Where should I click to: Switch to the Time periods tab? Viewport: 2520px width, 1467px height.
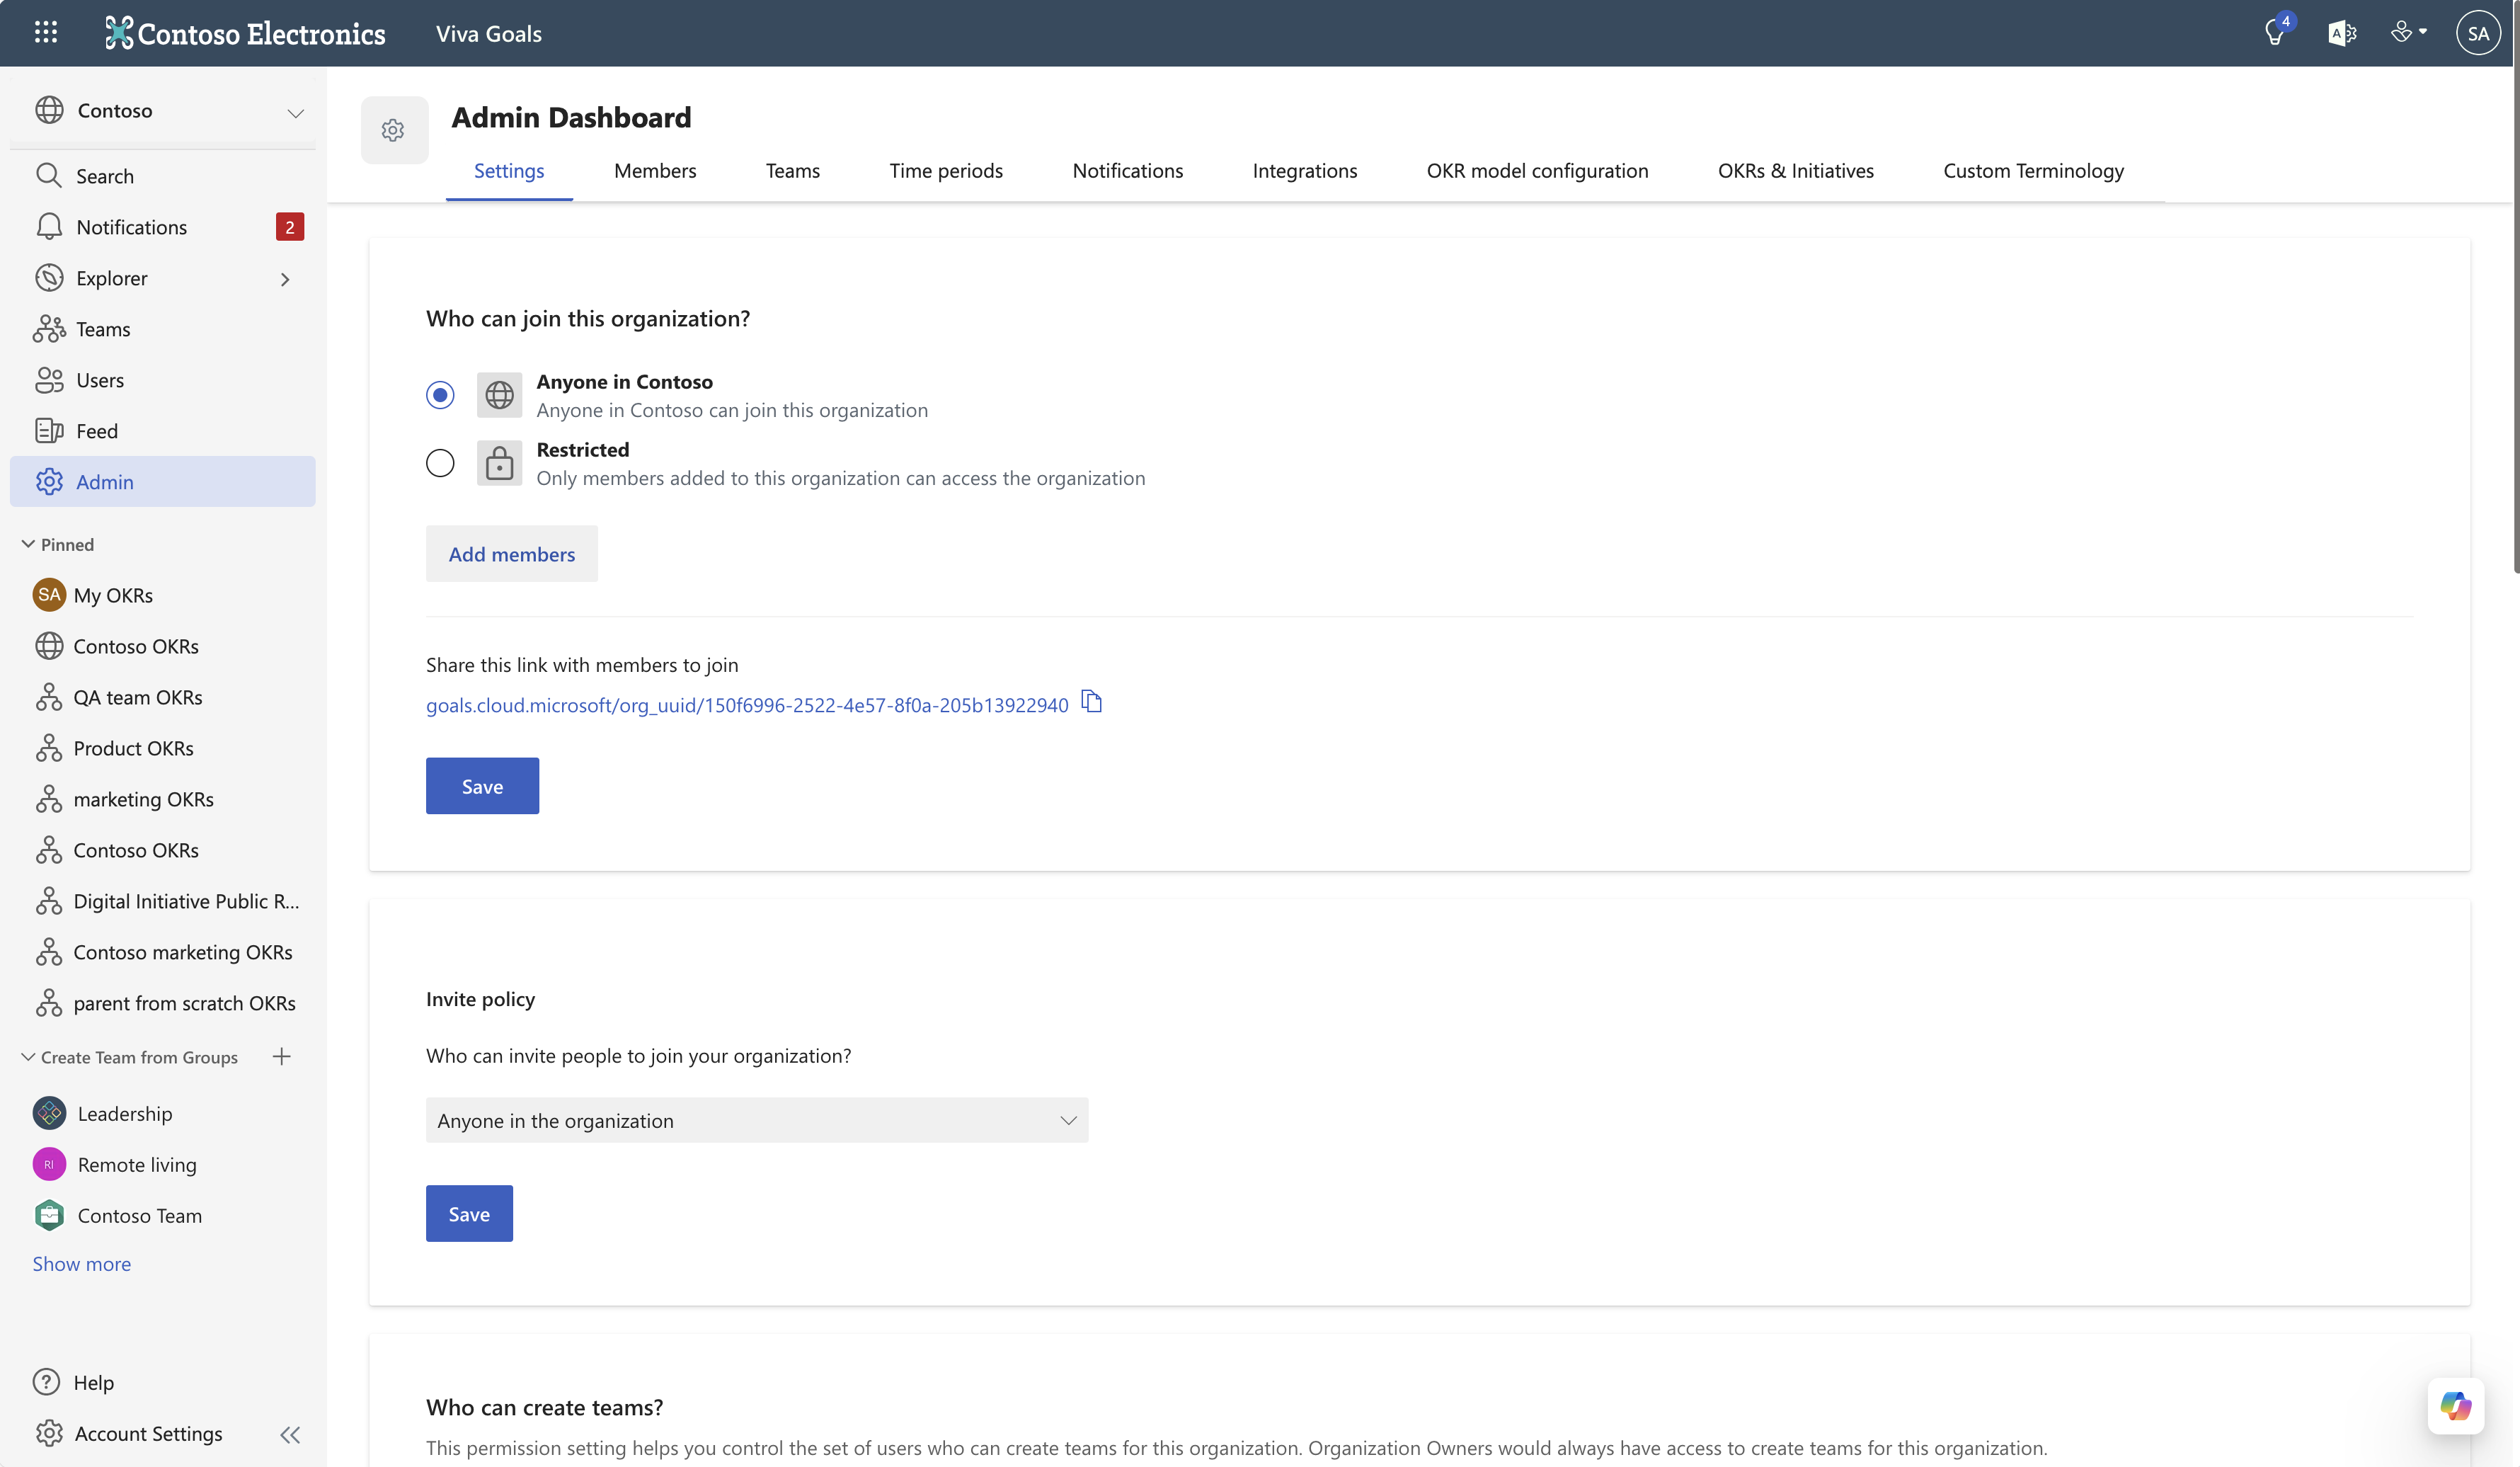coord(946,171)
